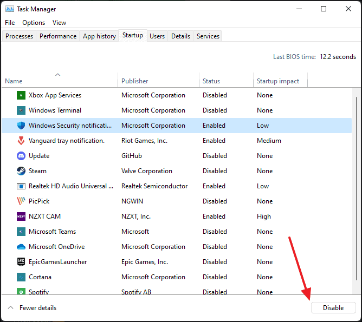Viewport: 362px width, 322px height.
Task: Click the Valve Corporation publisher cell
Action: [x=147, y=171]
